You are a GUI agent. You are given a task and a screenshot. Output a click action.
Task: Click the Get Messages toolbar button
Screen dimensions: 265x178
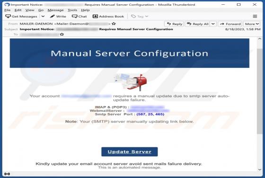(x=21, y=17)
